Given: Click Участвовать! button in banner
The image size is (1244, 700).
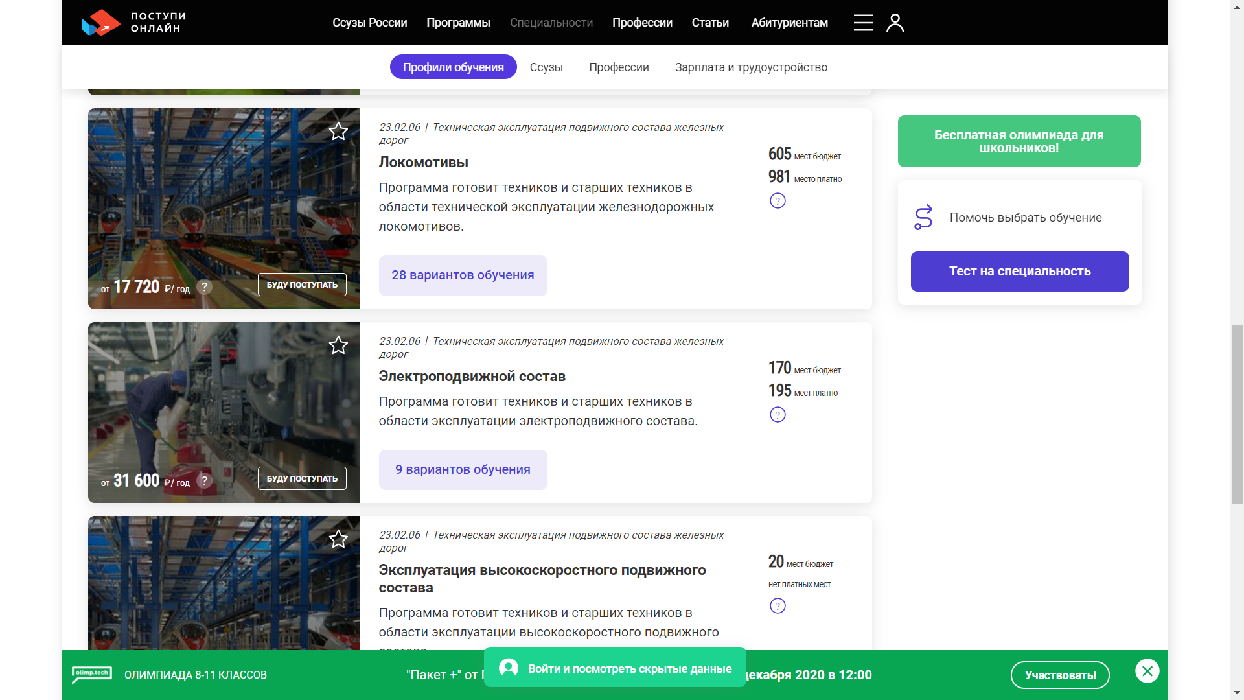Looking at the screenshot, I should coord(1060,675).
